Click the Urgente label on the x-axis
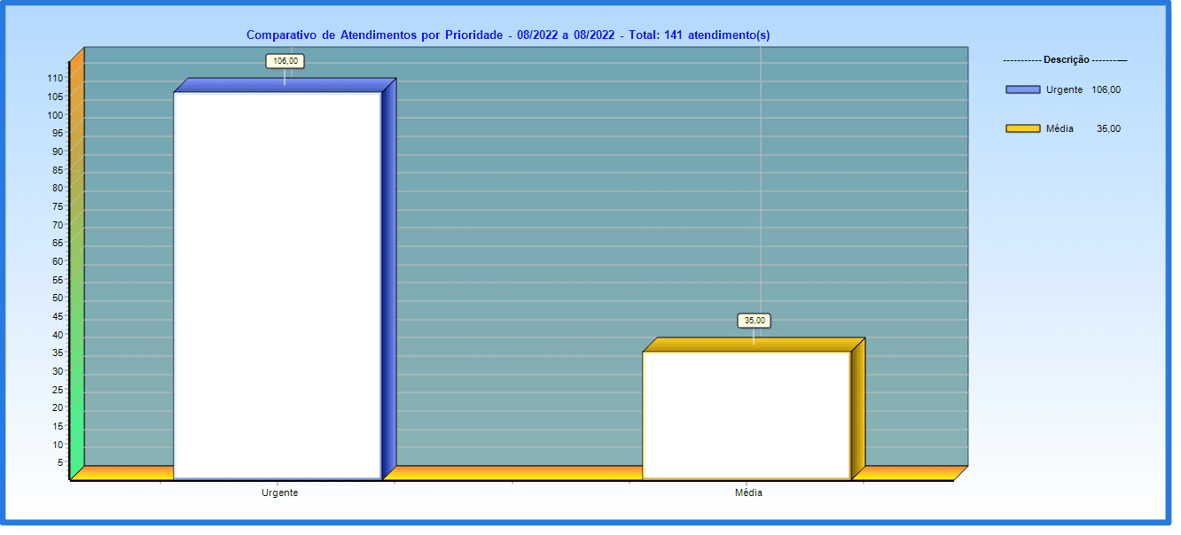 pyautogui.click(x=279, y=492)
